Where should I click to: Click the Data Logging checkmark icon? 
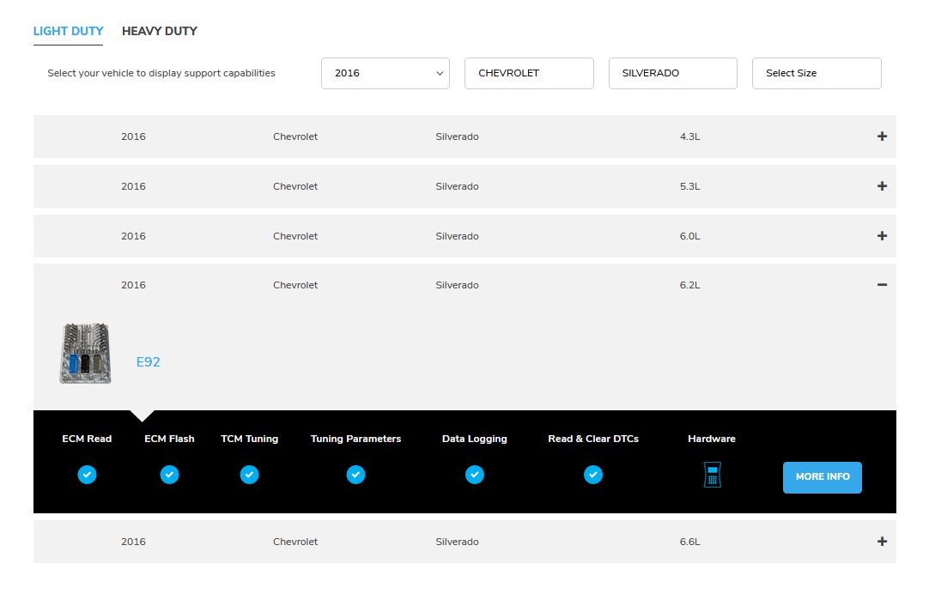coord(475,475)
